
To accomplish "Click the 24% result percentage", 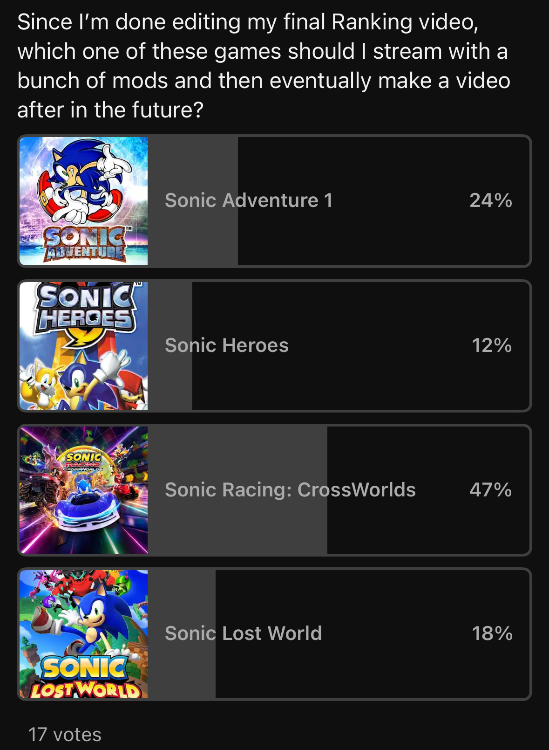I will (491, 200).
